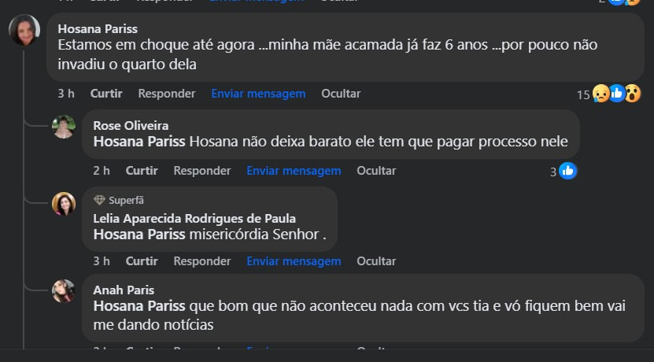The height and width of the screenshot is (362, 654).
Task: Reply to Lelia Aparecida's comment
Action: click(x=202, y=261)
